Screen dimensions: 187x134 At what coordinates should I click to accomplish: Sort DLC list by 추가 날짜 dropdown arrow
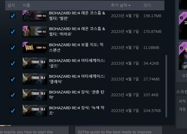(x=129, y=5)
